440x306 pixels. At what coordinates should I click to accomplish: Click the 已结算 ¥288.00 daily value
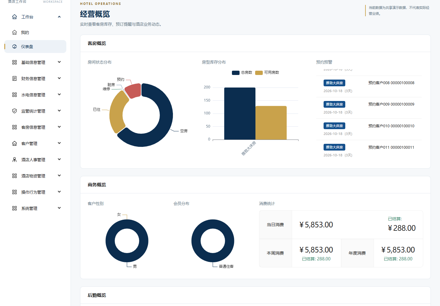point(402,228)
